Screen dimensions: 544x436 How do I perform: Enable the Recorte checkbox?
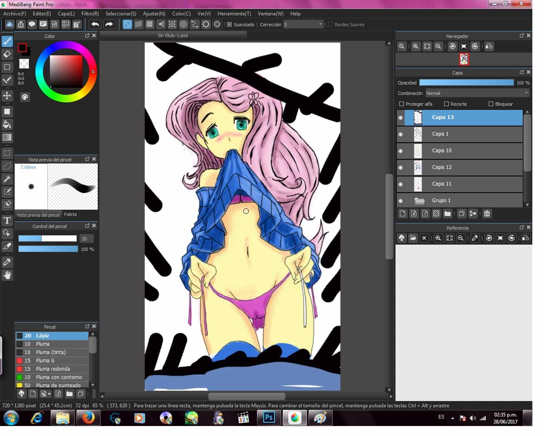click(446, 104)
